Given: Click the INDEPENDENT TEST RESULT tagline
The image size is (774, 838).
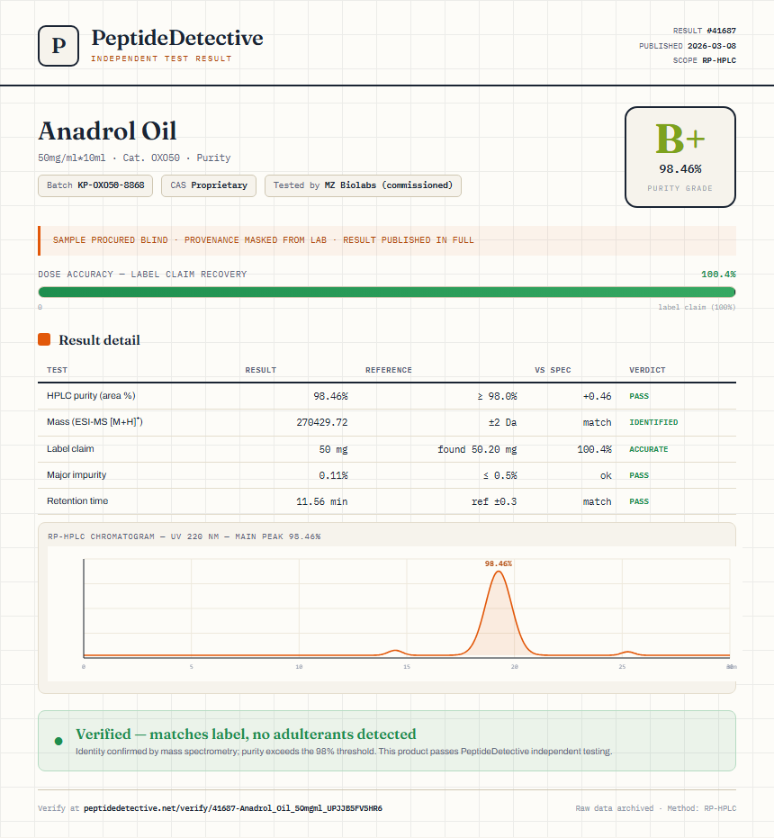Looking at the screenshot, I should click(161, 59).
